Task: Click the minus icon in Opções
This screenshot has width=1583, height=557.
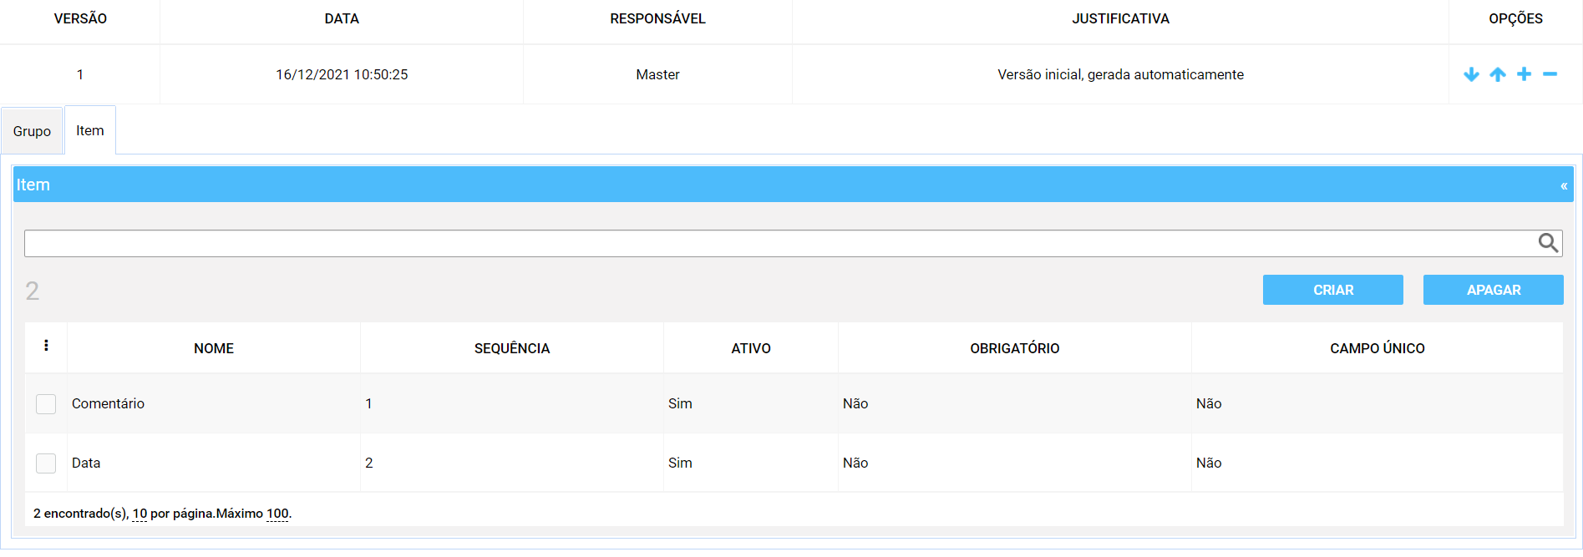Action: click(x=1550, y=74)
